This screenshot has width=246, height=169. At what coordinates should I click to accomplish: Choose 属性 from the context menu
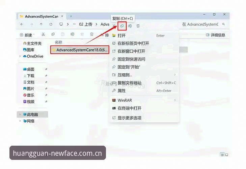tap(144, 91)
